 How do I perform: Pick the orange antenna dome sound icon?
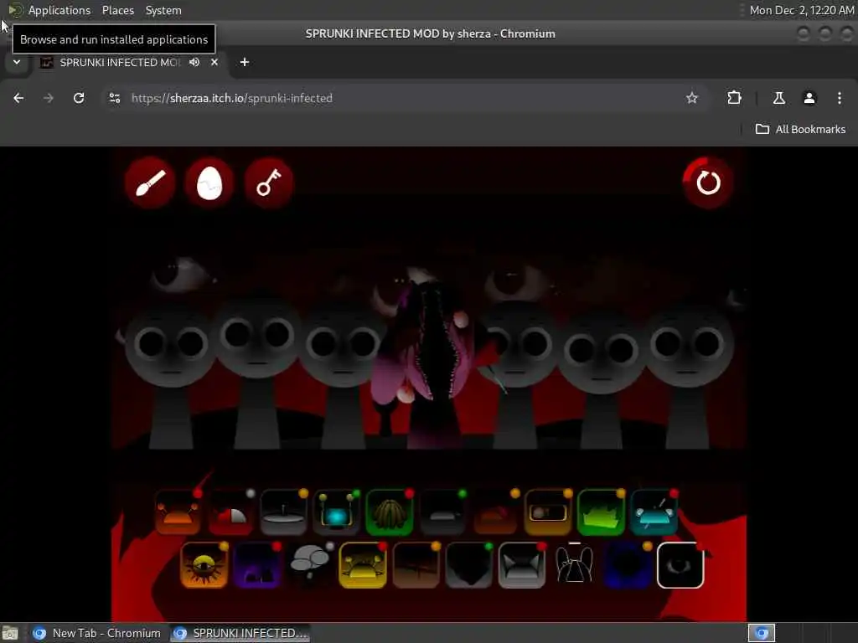click(x=178, y=512)
